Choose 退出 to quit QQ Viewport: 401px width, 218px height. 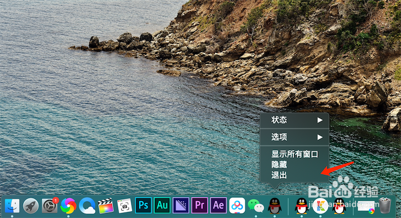(x=295, y=176)
